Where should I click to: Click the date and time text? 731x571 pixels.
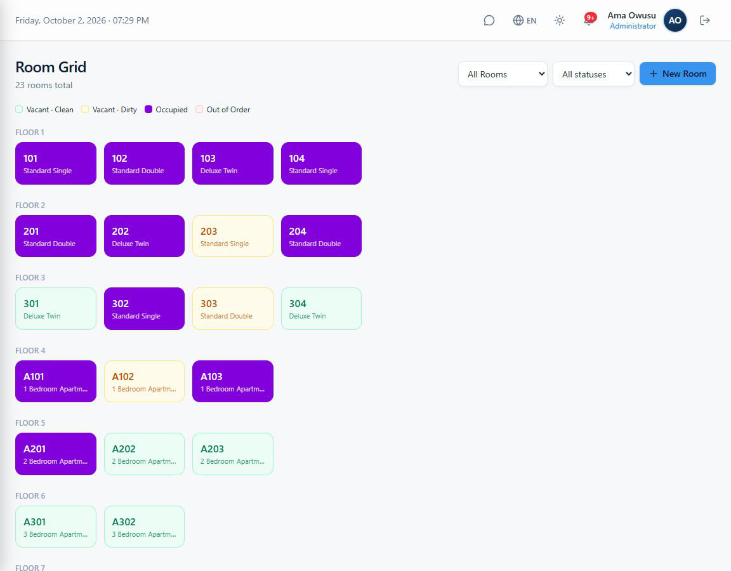click(82, 20)
